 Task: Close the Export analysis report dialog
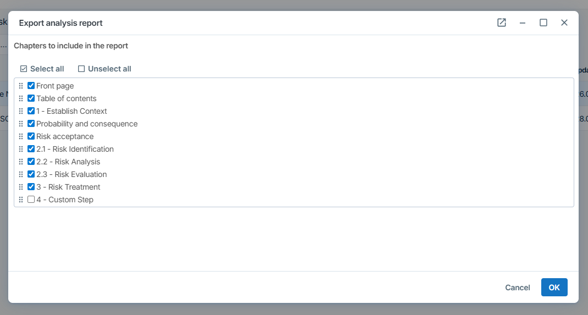(x=564, y=23)
